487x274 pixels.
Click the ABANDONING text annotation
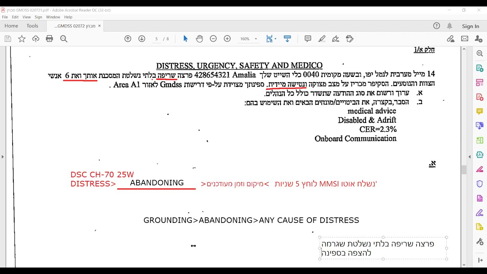[x=157, y=183]
